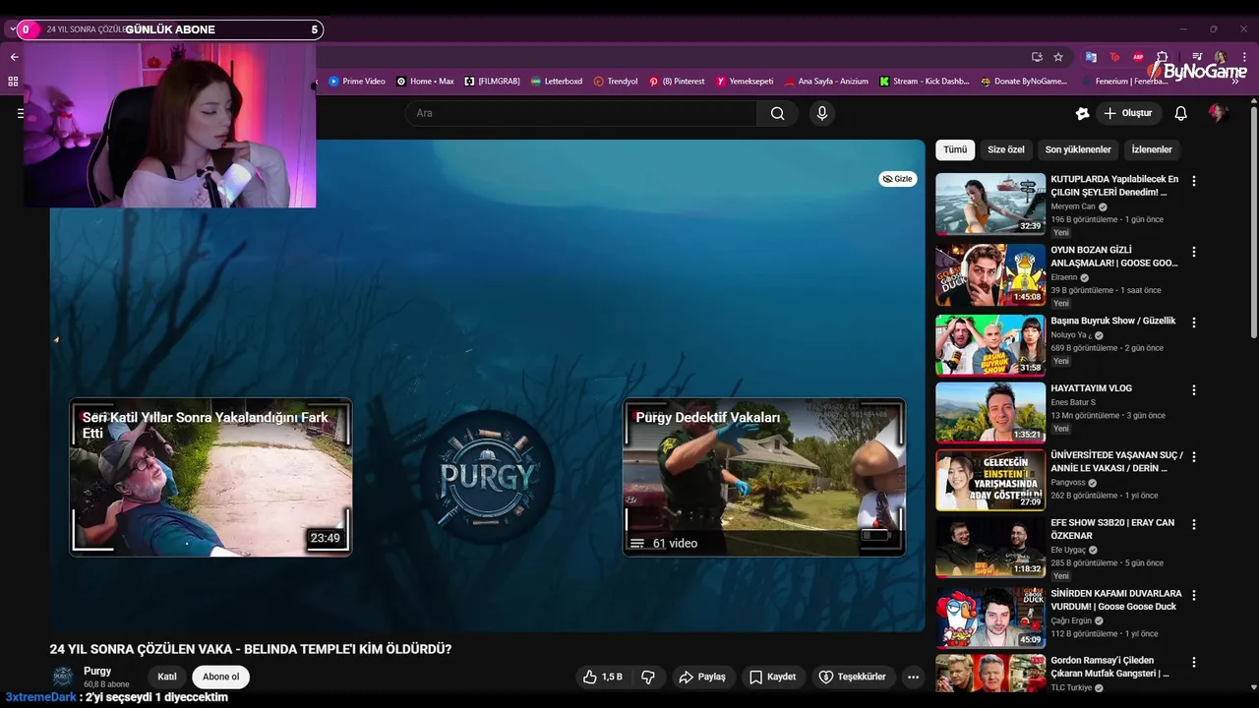Open Yemeksepeti bookmark
This screenshot has height=708, width=1259.
tap(745, 82)
